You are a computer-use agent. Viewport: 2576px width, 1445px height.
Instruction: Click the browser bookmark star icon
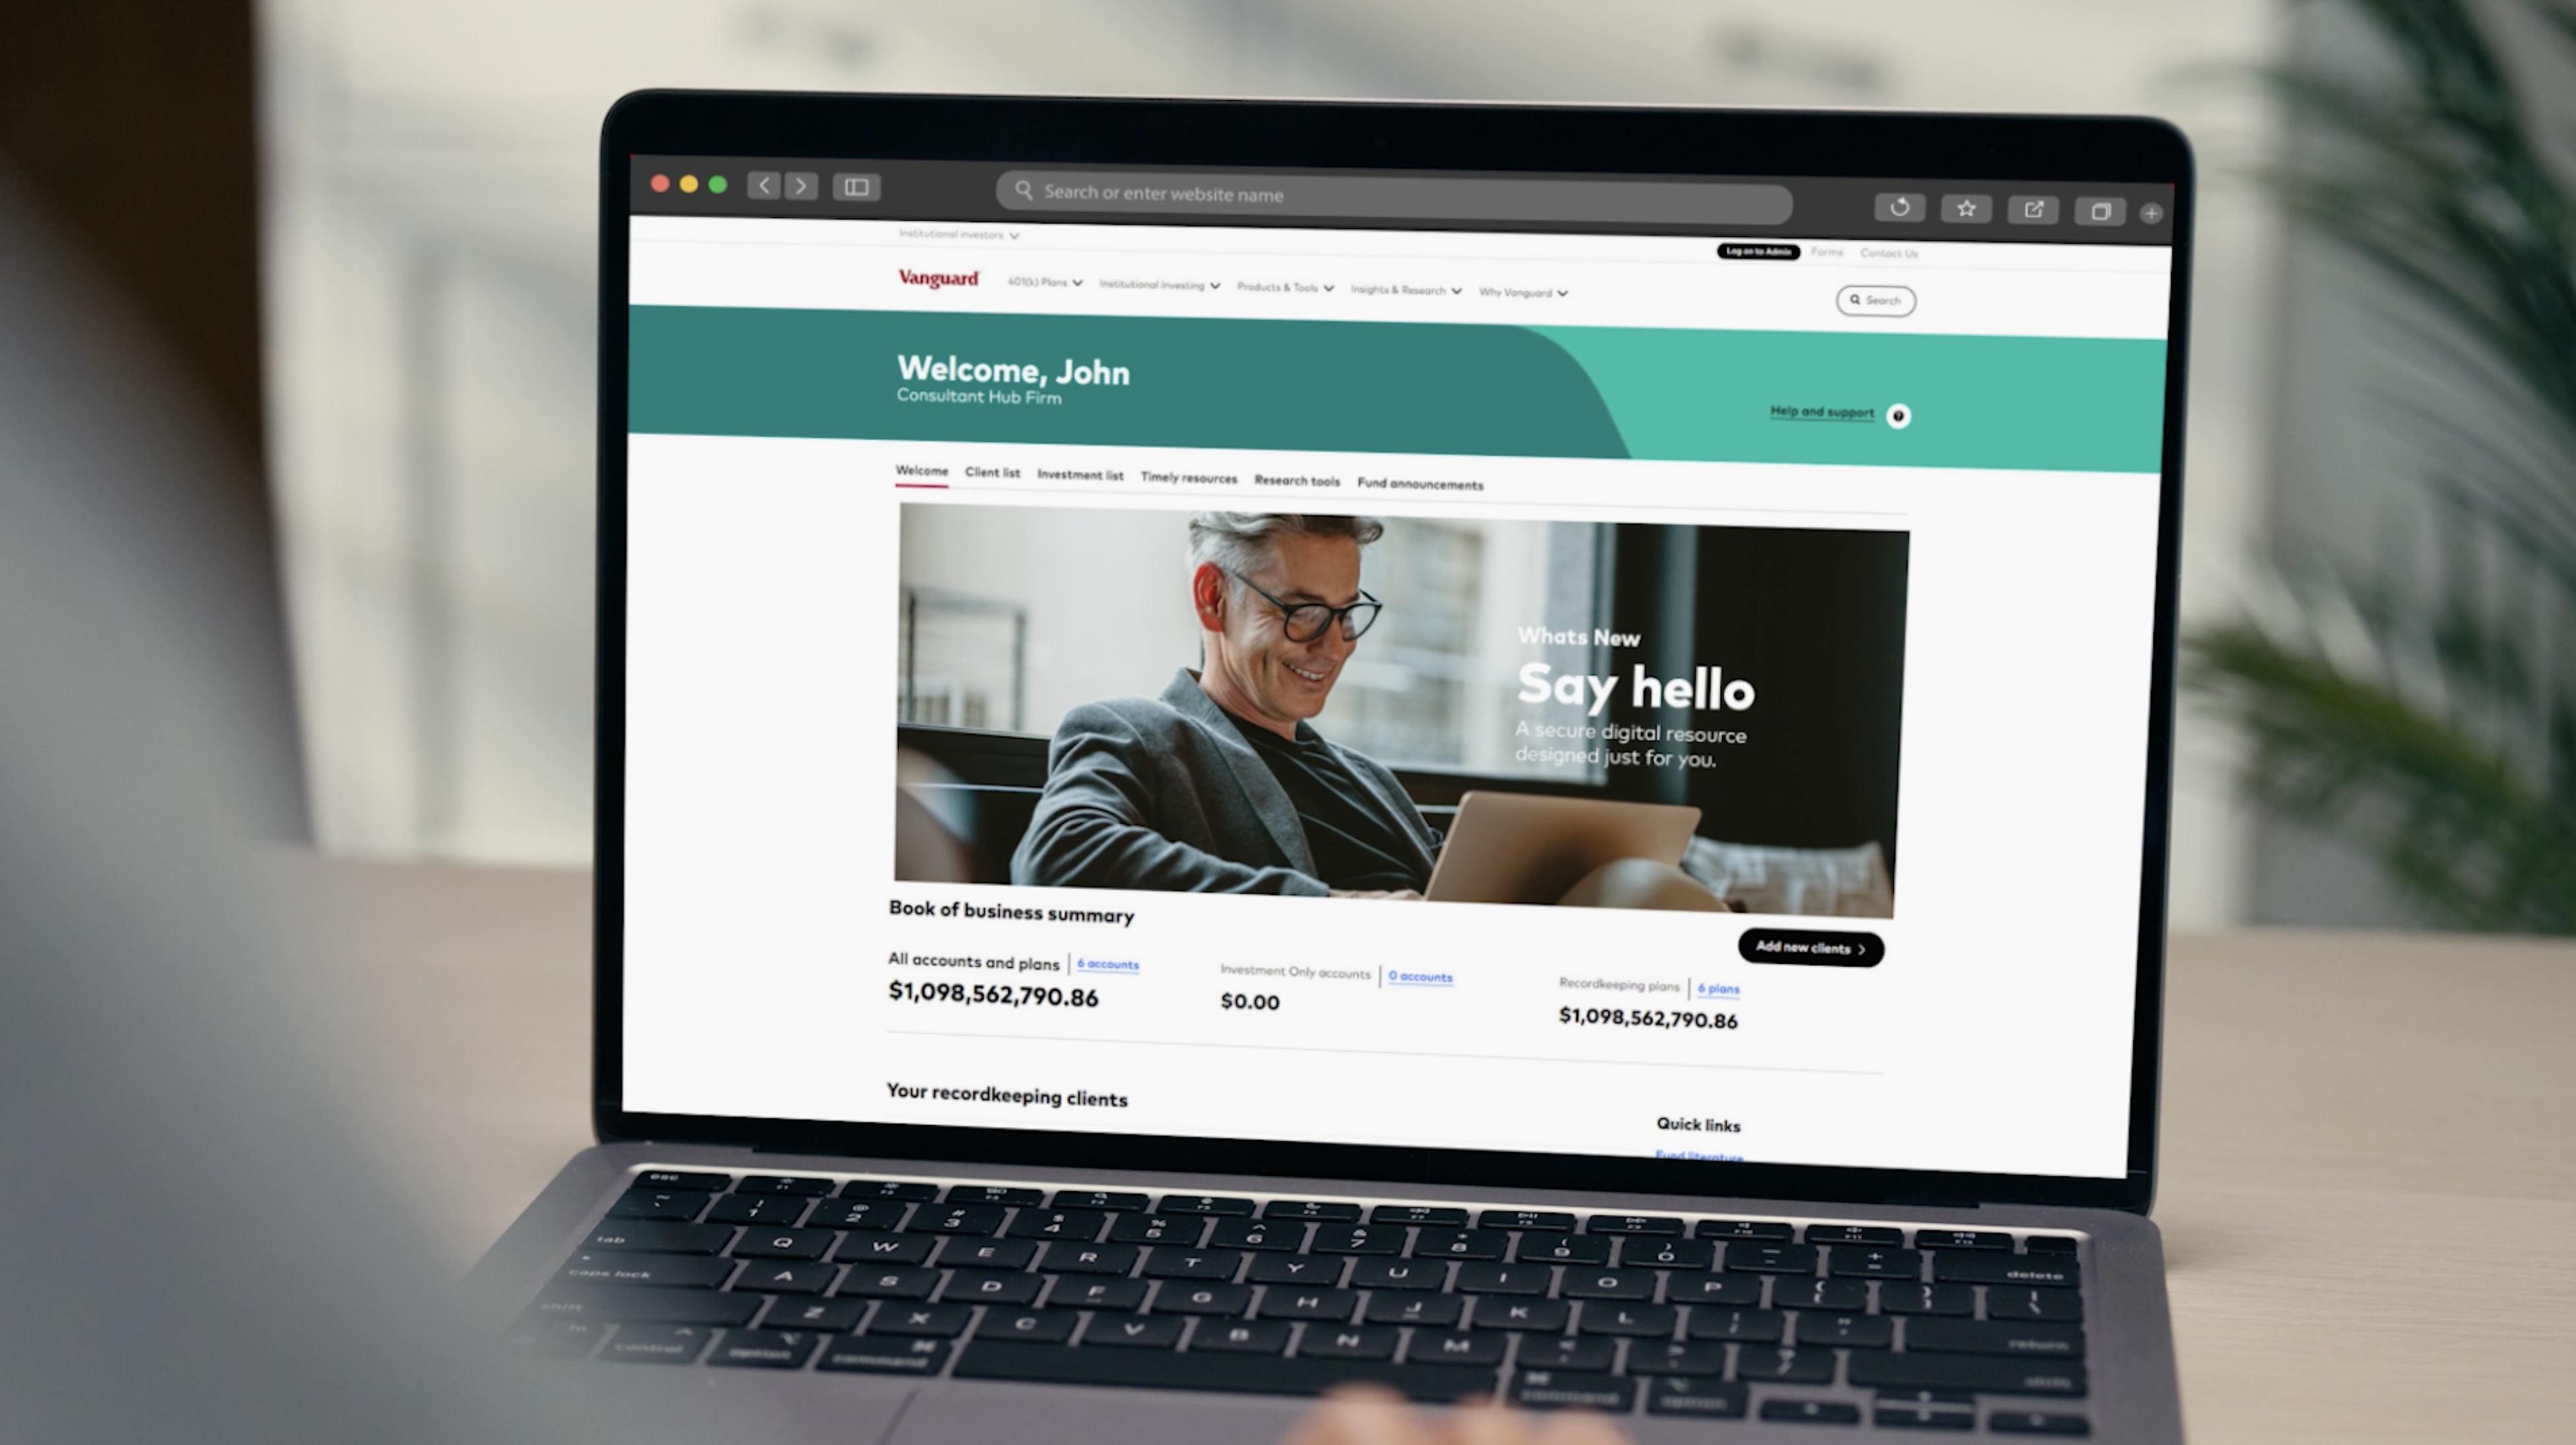[x=1967, y=209]
